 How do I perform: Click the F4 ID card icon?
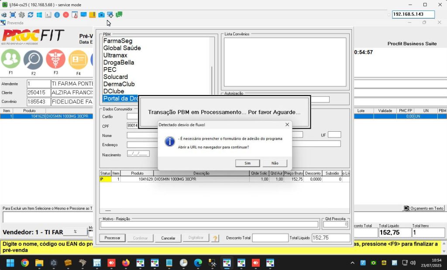point(78,60)
